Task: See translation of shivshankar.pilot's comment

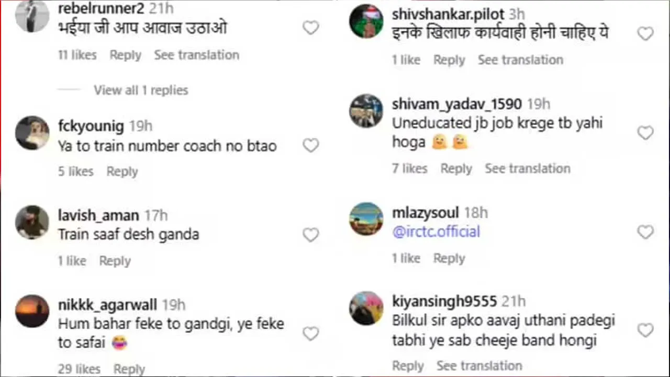Action: (x=520, y=60)
